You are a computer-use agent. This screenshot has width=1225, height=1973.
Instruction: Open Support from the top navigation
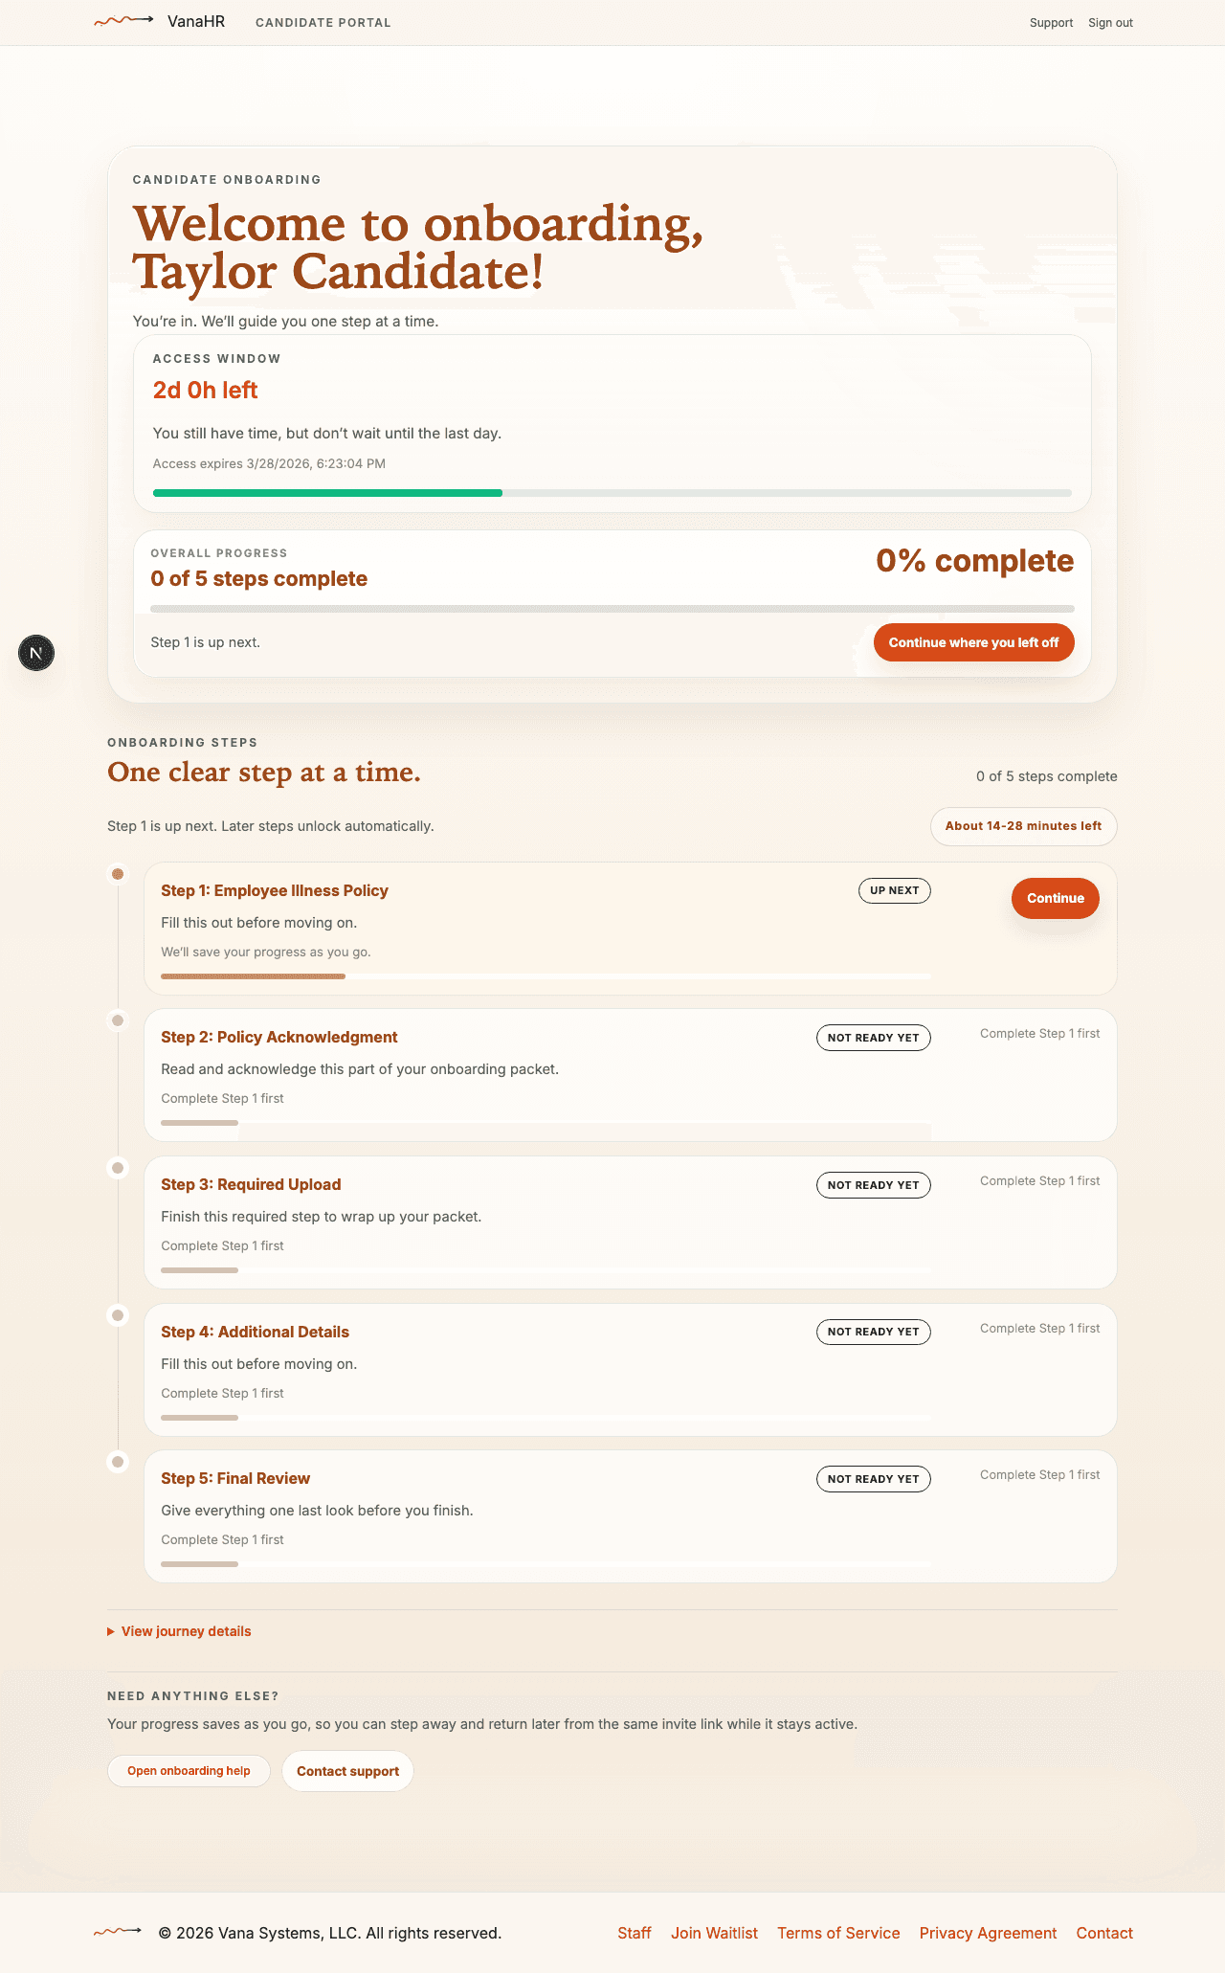point(1051,22)
